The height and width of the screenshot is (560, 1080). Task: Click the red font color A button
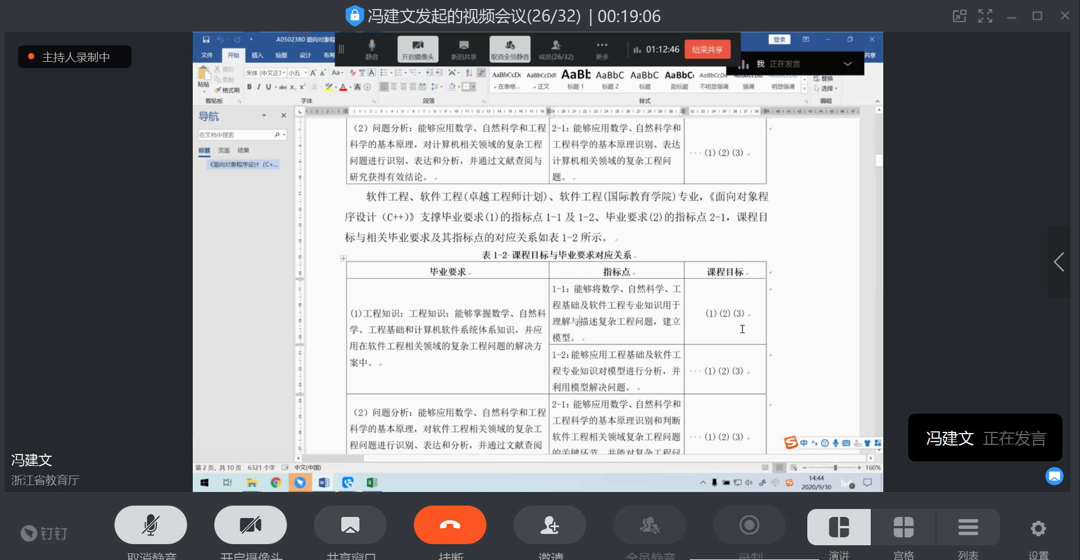tap(343, 87)
